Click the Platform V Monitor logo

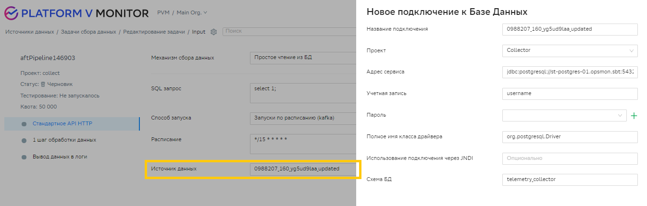click(77, 13)
